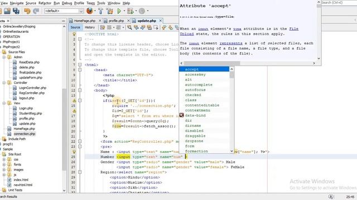Click the completion list vertical scrollbar
Viewport: 357px width, 200px height.
coord(232,110)
